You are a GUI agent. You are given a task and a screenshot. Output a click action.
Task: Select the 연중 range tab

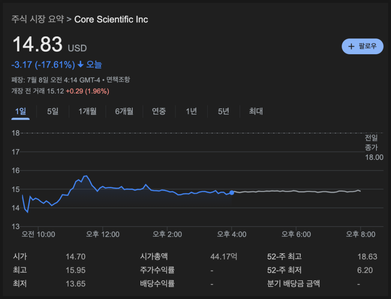coord(159,111)
